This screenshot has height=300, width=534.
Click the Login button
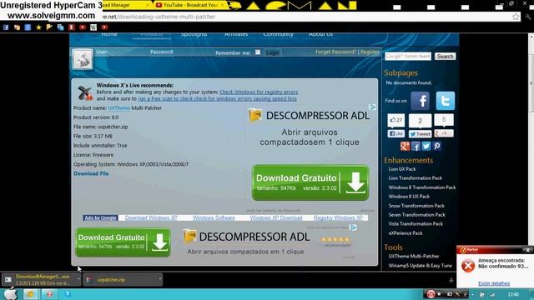point(273,52)
